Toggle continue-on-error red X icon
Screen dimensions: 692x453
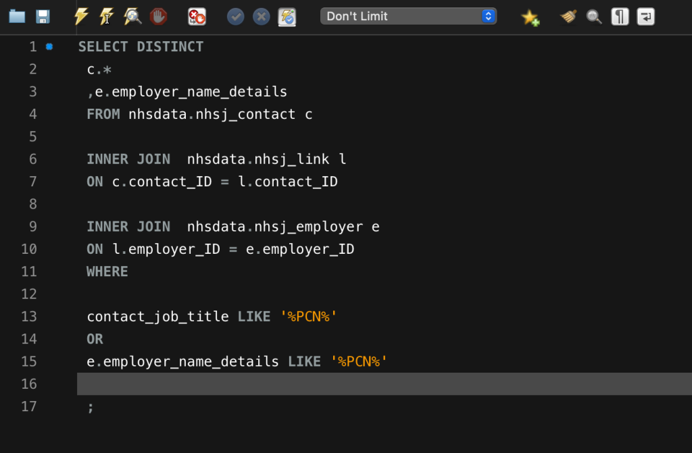pos(197,17)
